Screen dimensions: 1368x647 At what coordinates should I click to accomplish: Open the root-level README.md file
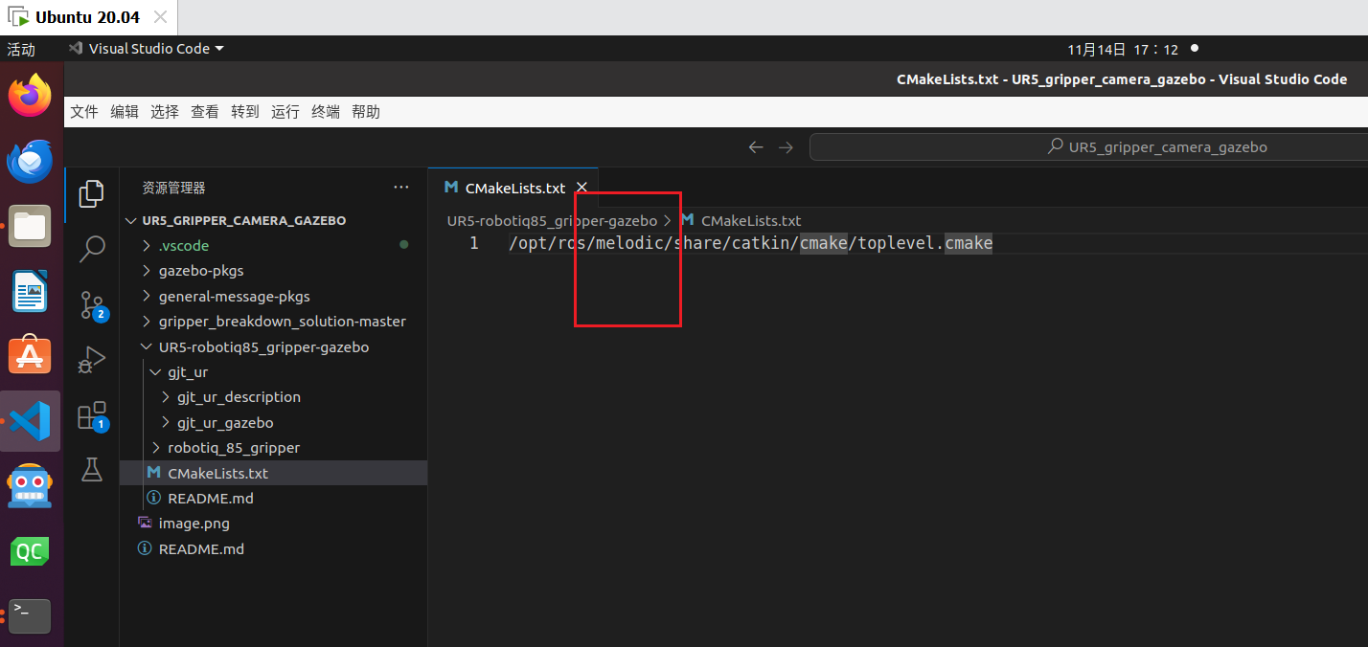tap(273, 549)
